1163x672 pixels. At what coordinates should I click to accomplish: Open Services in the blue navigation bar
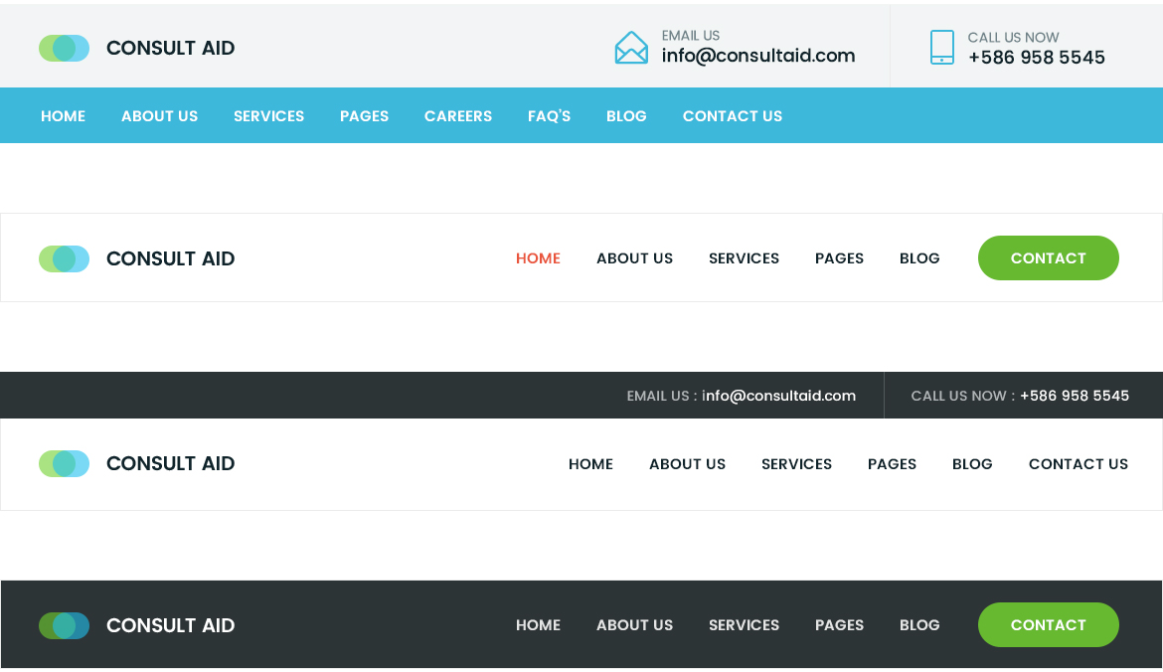pos(268,116)
